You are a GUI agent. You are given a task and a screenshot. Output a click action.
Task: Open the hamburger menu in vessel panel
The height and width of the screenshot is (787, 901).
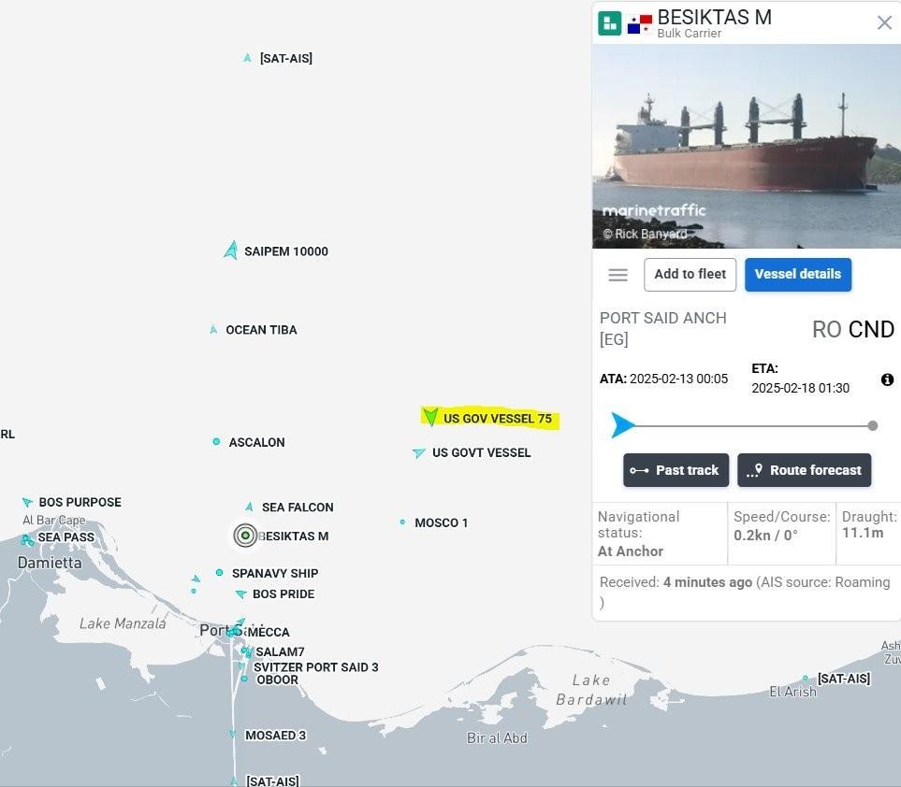618,275
